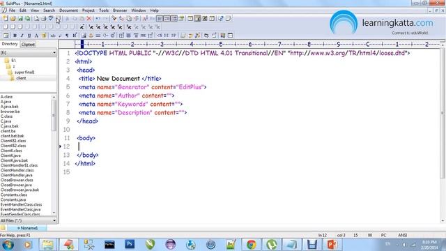Viewport: 446px width, 251px height.
Task: Open the Tools menu
Action: point(104,10)
